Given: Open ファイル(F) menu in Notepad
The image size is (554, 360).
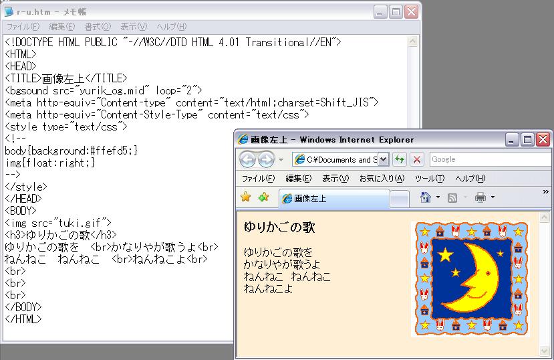Looking at the screenshot, I should click(x=23, y=27).
